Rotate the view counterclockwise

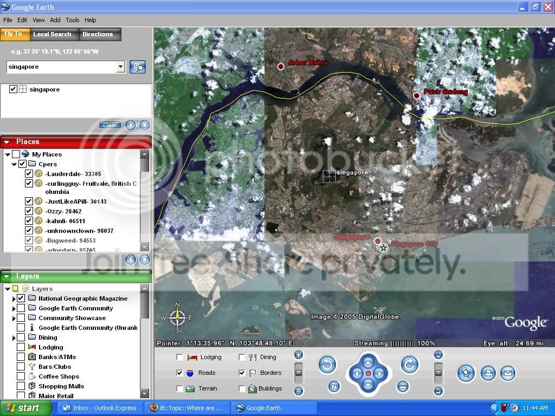327,365
